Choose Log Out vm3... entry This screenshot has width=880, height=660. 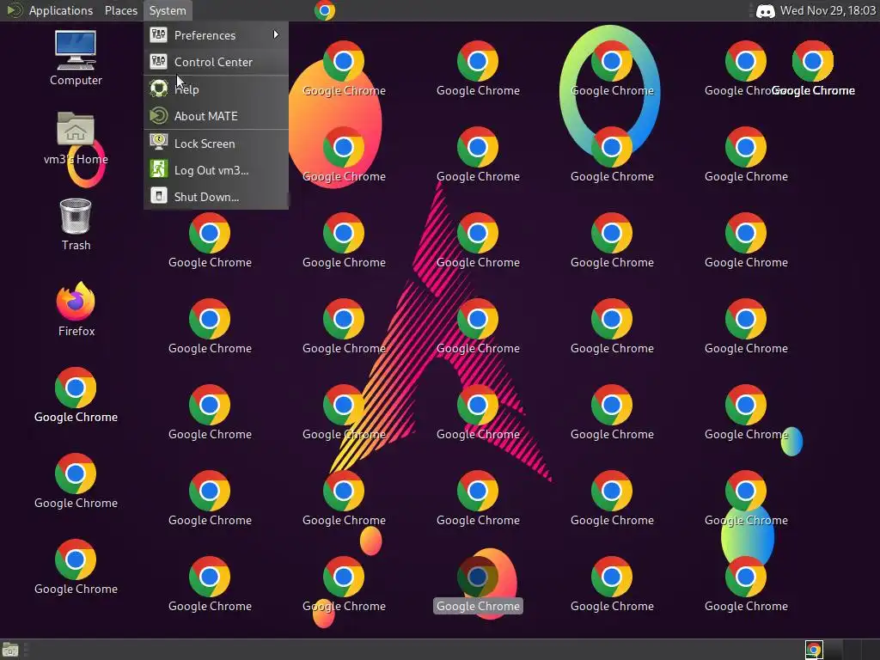click(216, 170)
